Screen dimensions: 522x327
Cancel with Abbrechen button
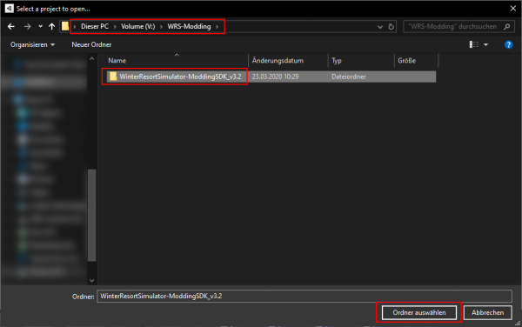(x=488, y=313)
